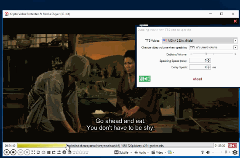The image size is (240, 158).
Task: Toggle the shuffle arrows icon
Action: (59, 152)
